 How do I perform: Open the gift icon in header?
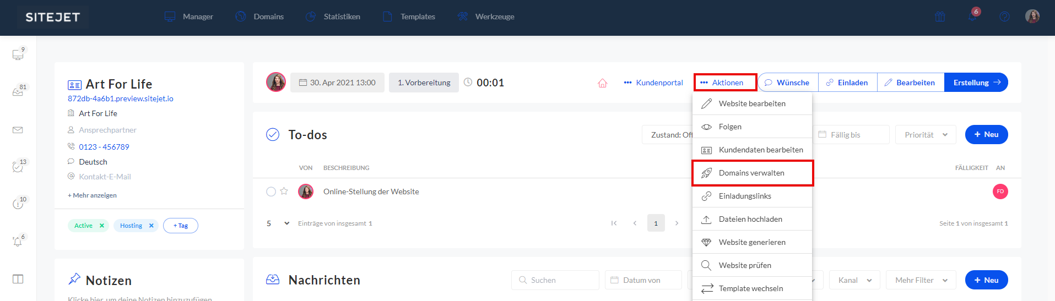coord(940,17)
